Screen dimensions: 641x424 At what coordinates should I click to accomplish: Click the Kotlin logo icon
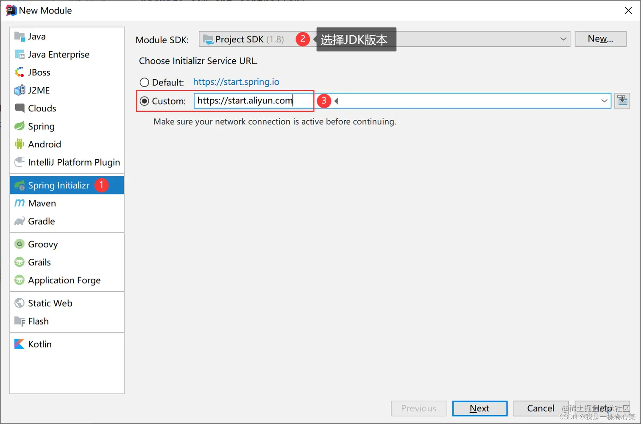point(20,344)
